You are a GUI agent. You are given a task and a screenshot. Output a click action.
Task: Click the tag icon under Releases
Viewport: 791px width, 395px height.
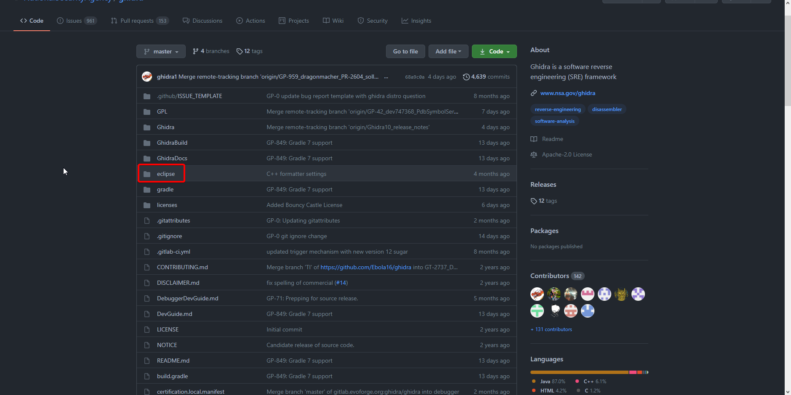534,201
